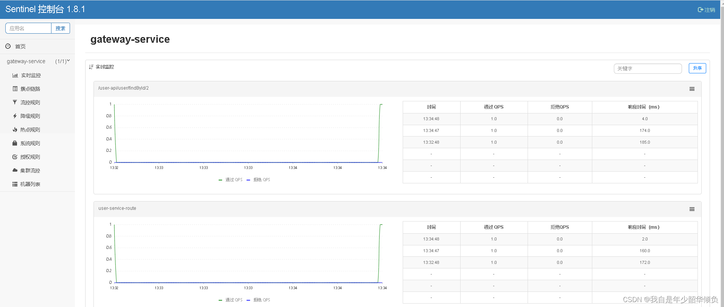Screen dimensions: 724x307
Task: Toggle 拒绝 QPS legend in user-service-route chart
Action: coord(258,300)
